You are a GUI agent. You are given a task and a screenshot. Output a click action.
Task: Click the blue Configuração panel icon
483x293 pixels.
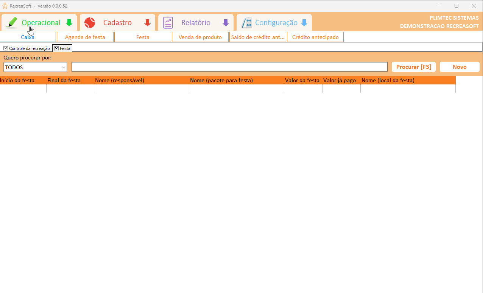247,23
